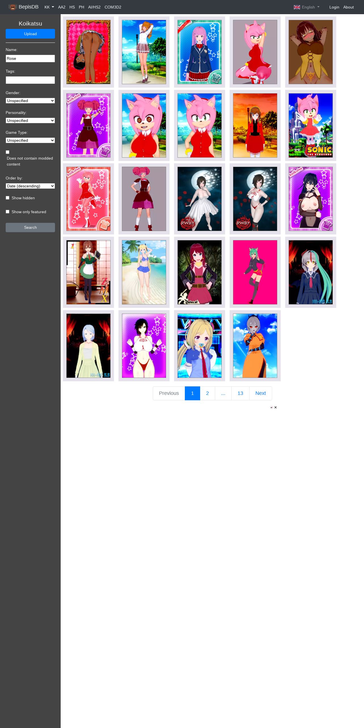This screenshot has height=728, width=364.
Task: Jump to results page 13
Action: (240, 393)
